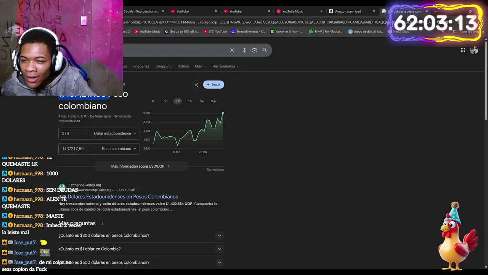Open options menu next to Más preguntas
The width and height of the screenshot is (488, 275).
pyautogui.click(x=102, y=223)
